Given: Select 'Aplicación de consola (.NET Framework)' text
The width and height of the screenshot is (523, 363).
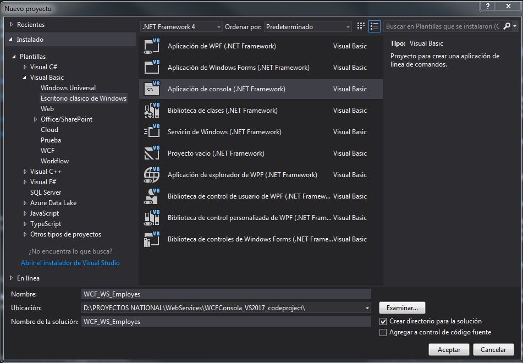Looking at the screenshot, I should point(227,89).
